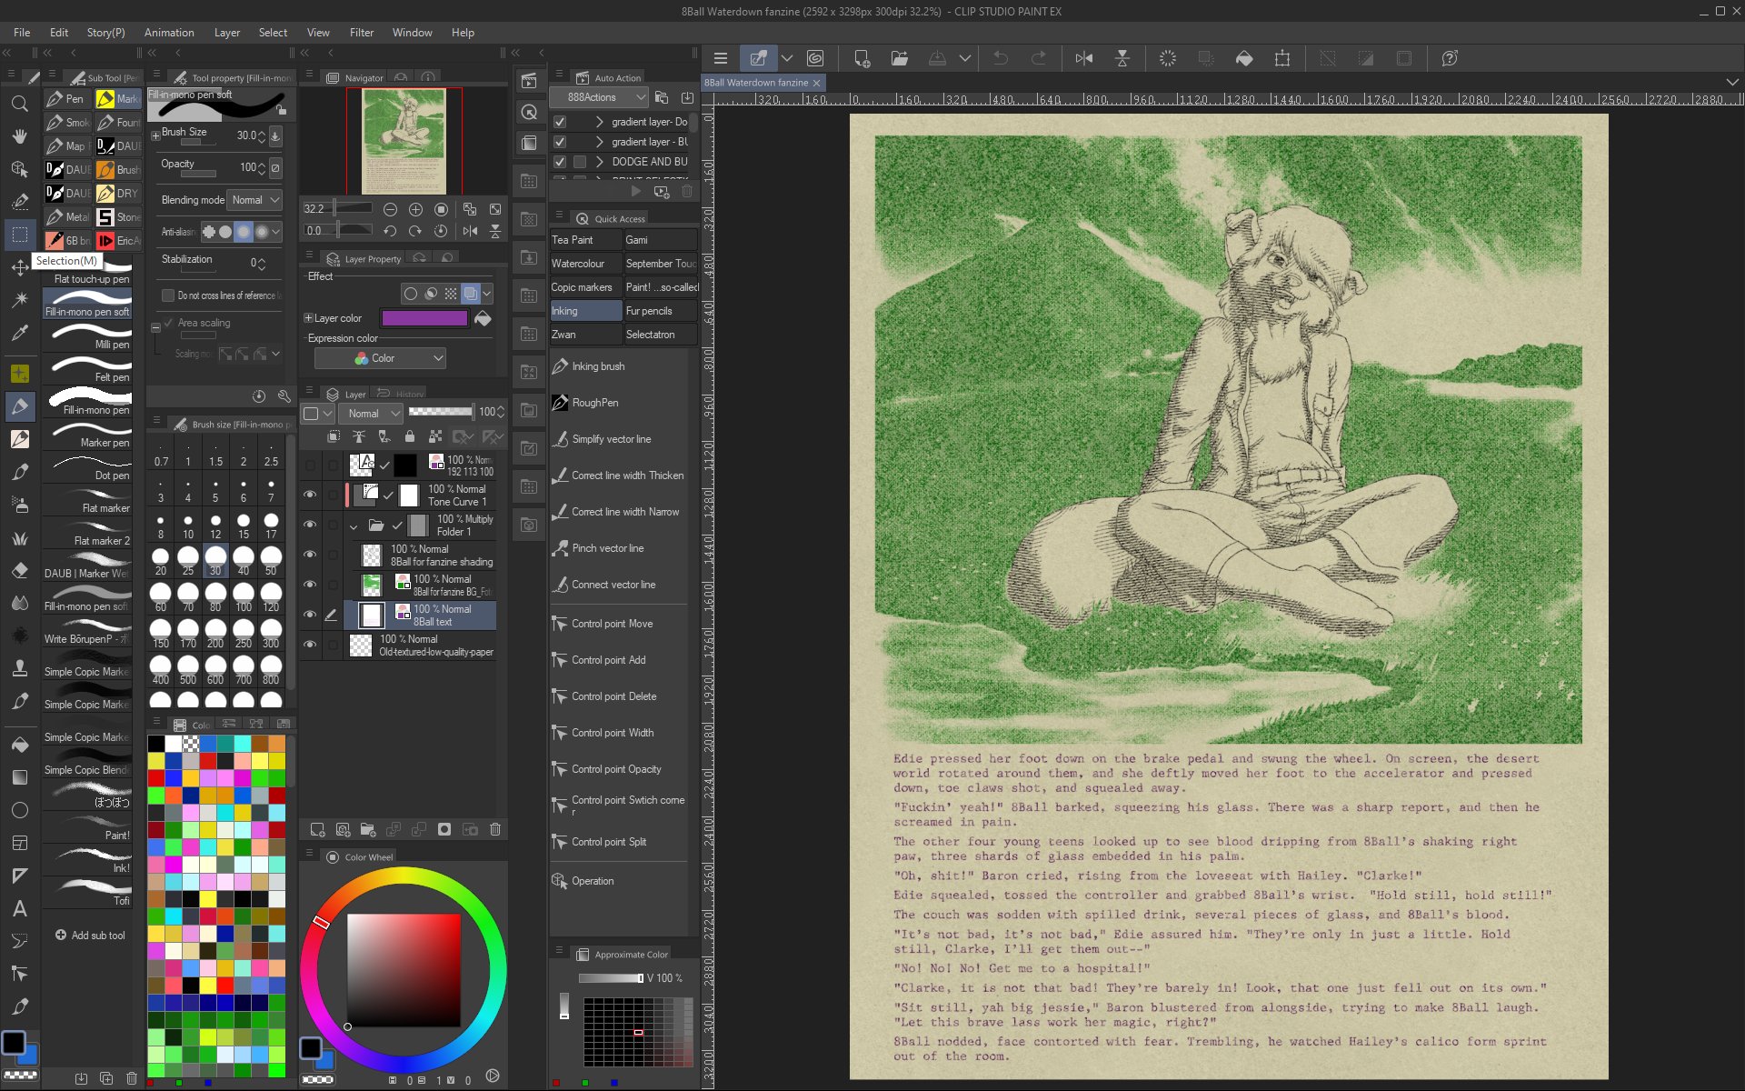Click the New document icon in command bar
Image resolution: width=1745 pixels, height=1091 pixels.
(862, 58)
